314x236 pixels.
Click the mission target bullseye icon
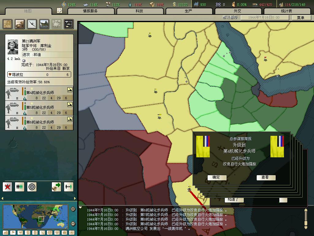(32, 187)
